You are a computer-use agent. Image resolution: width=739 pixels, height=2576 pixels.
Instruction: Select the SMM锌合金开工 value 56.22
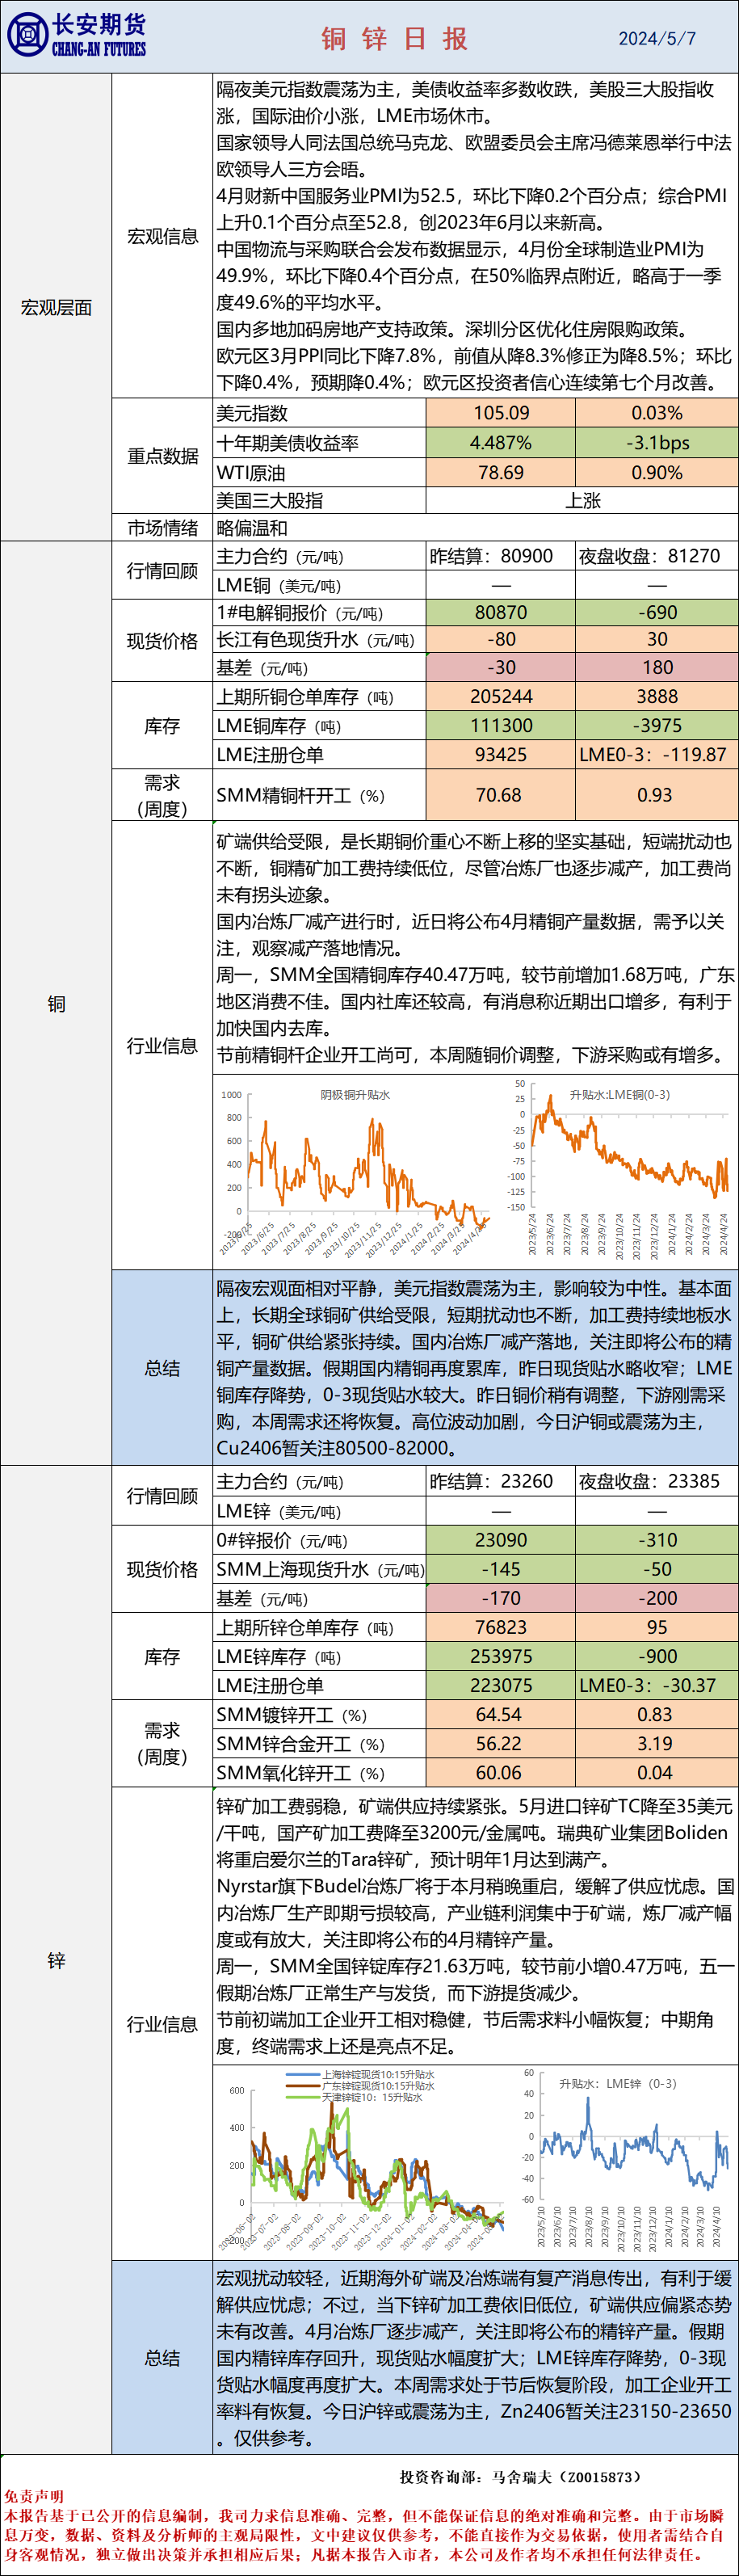(x=500, y=1743)
